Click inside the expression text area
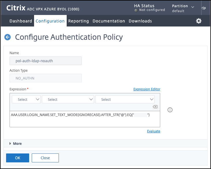 85,121
